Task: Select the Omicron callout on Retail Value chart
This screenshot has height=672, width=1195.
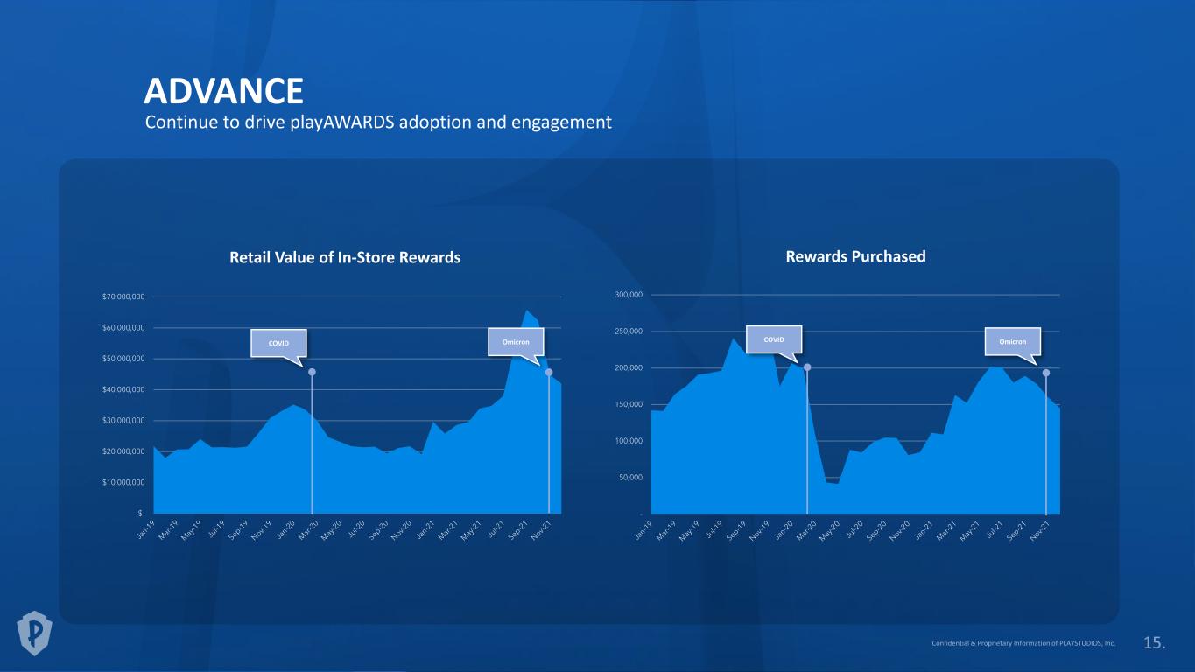Action: 515,341
